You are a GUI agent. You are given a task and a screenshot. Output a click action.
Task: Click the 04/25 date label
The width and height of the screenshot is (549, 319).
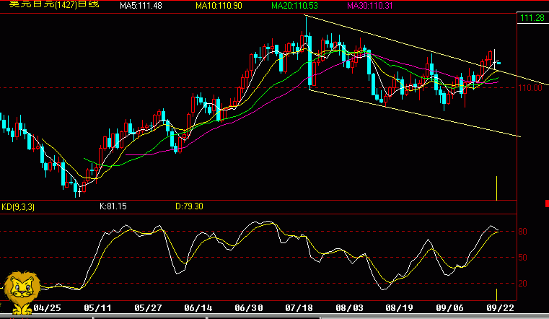point(47,308)
